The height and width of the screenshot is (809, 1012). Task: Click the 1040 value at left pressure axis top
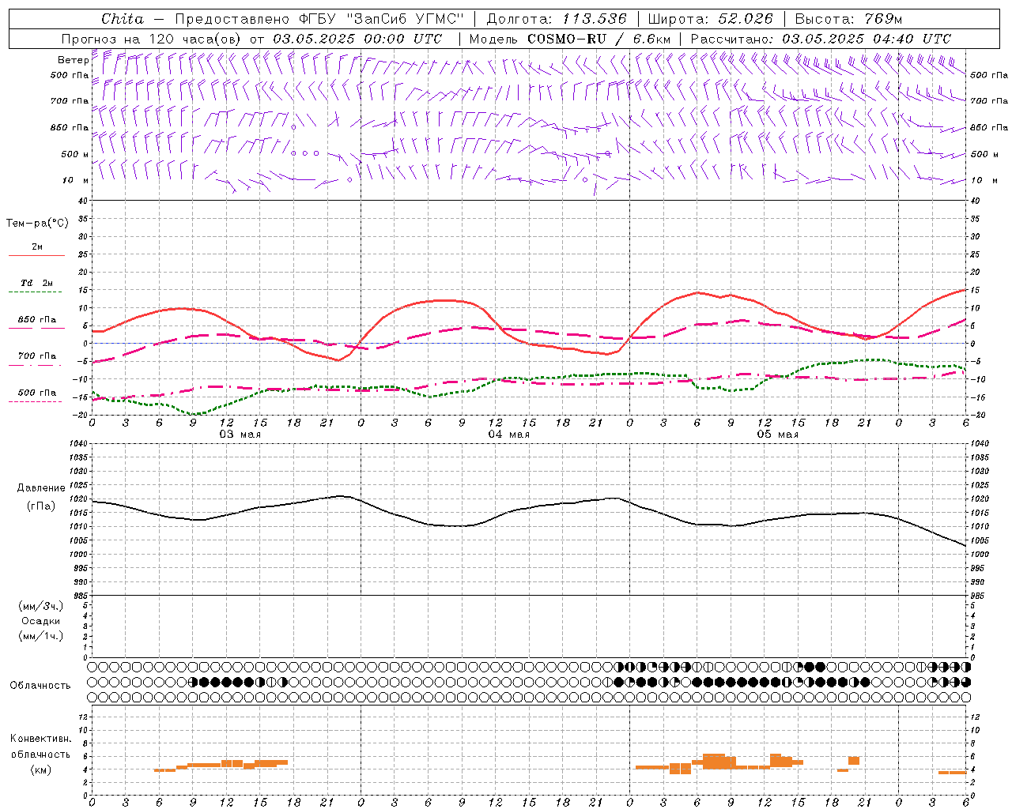pos(77,444)
